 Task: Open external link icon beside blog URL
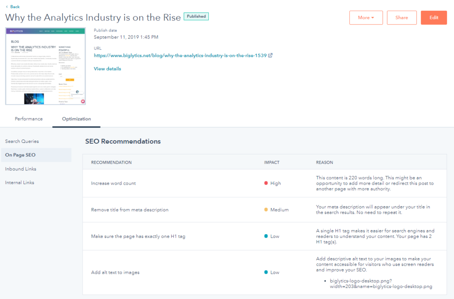270,55
